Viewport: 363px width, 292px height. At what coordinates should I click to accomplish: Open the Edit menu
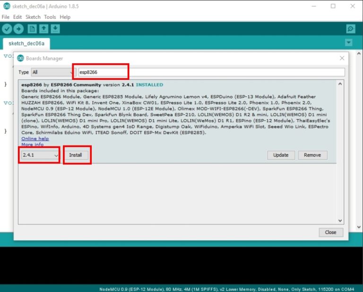(x=17, y=17)
